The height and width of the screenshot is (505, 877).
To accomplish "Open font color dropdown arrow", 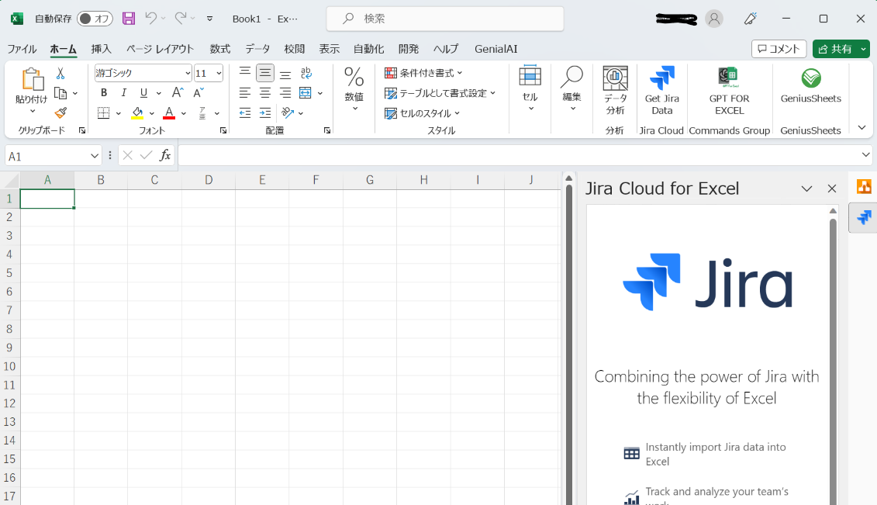I will (184, 113).
